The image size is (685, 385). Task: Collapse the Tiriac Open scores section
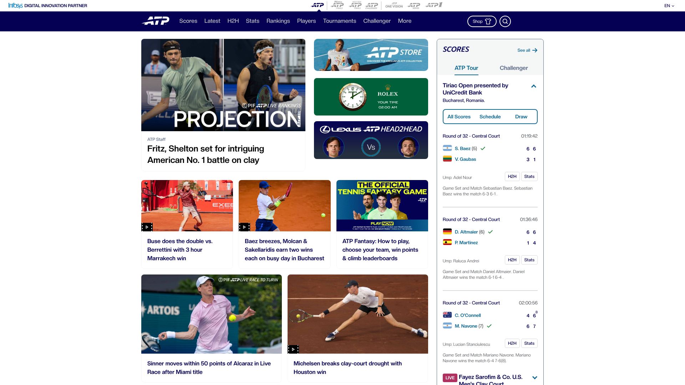(x=534, y=86)
